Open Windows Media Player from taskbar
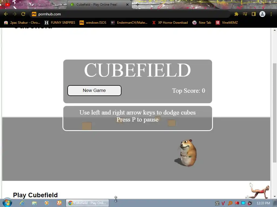 coord(47,203)
